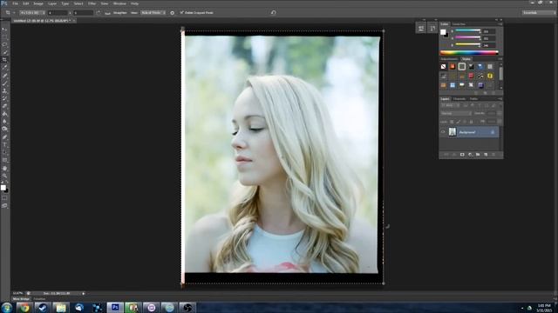The width and height of the screenshot is (558, 313).
Task: Hide the Background layer eye icon
Action: click(x=443, y=132)
